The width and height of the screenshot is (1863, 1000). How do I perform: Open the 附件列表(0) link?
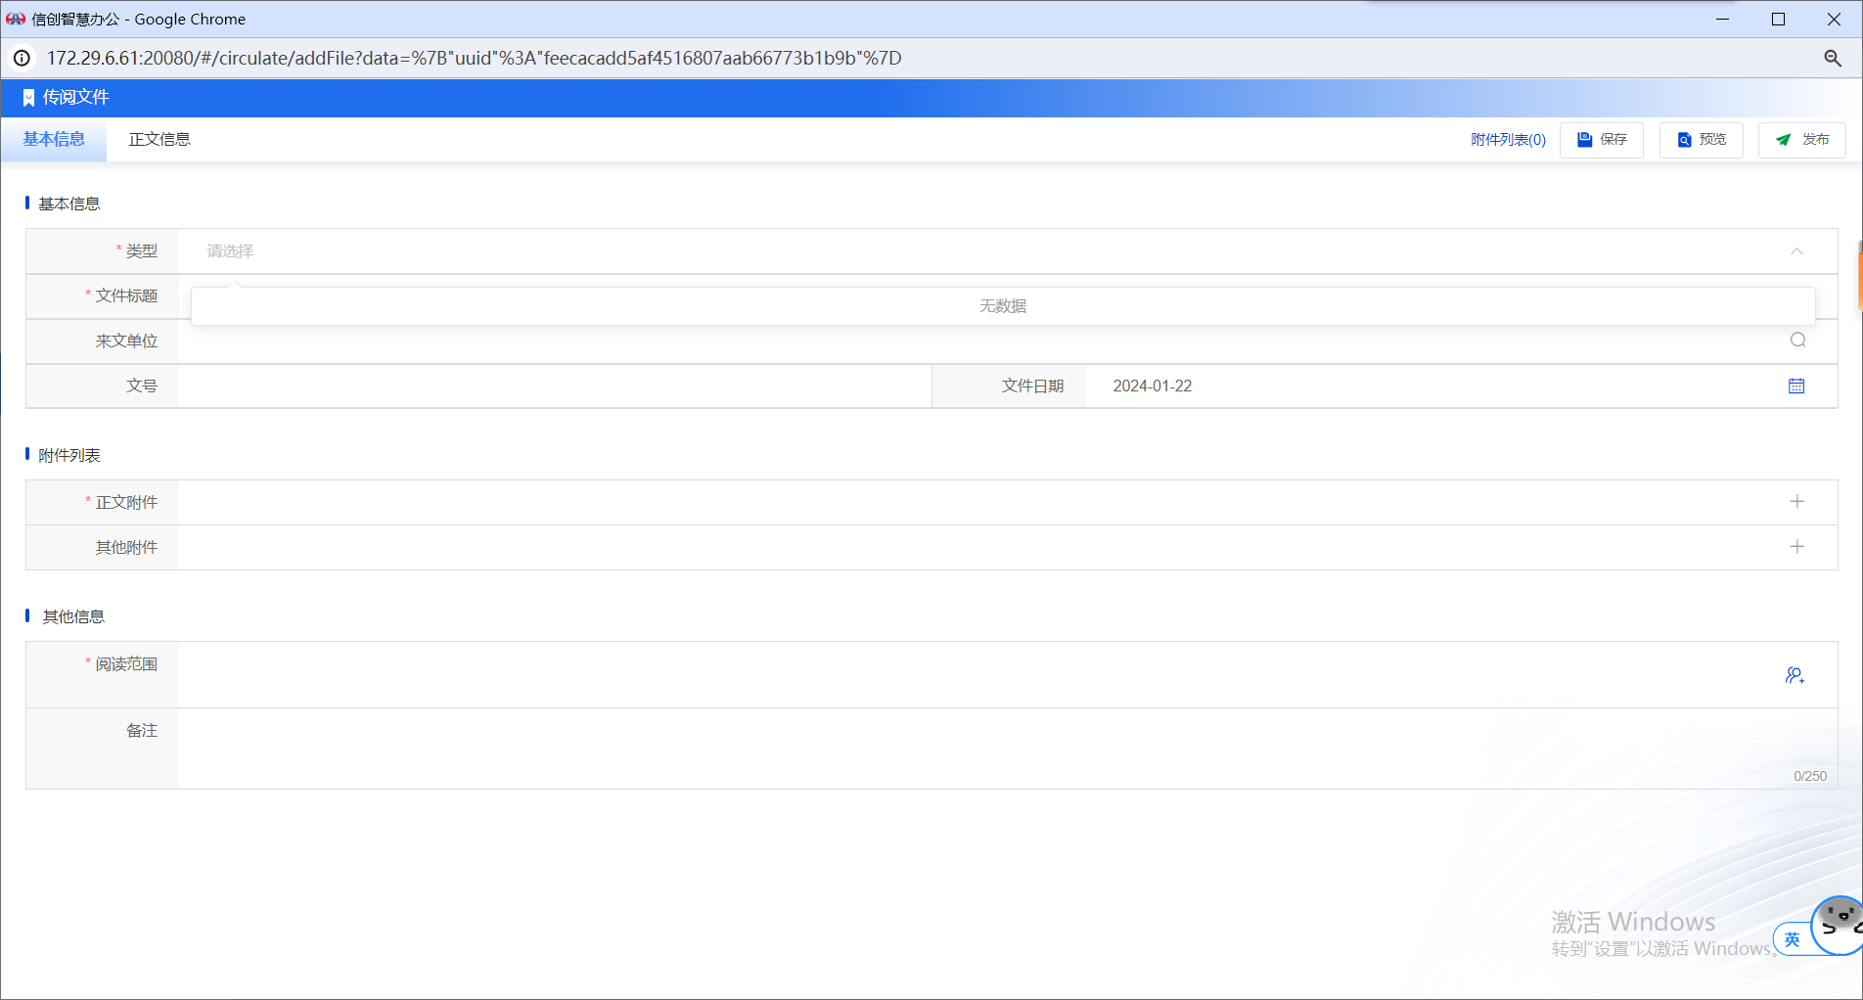1508,140
